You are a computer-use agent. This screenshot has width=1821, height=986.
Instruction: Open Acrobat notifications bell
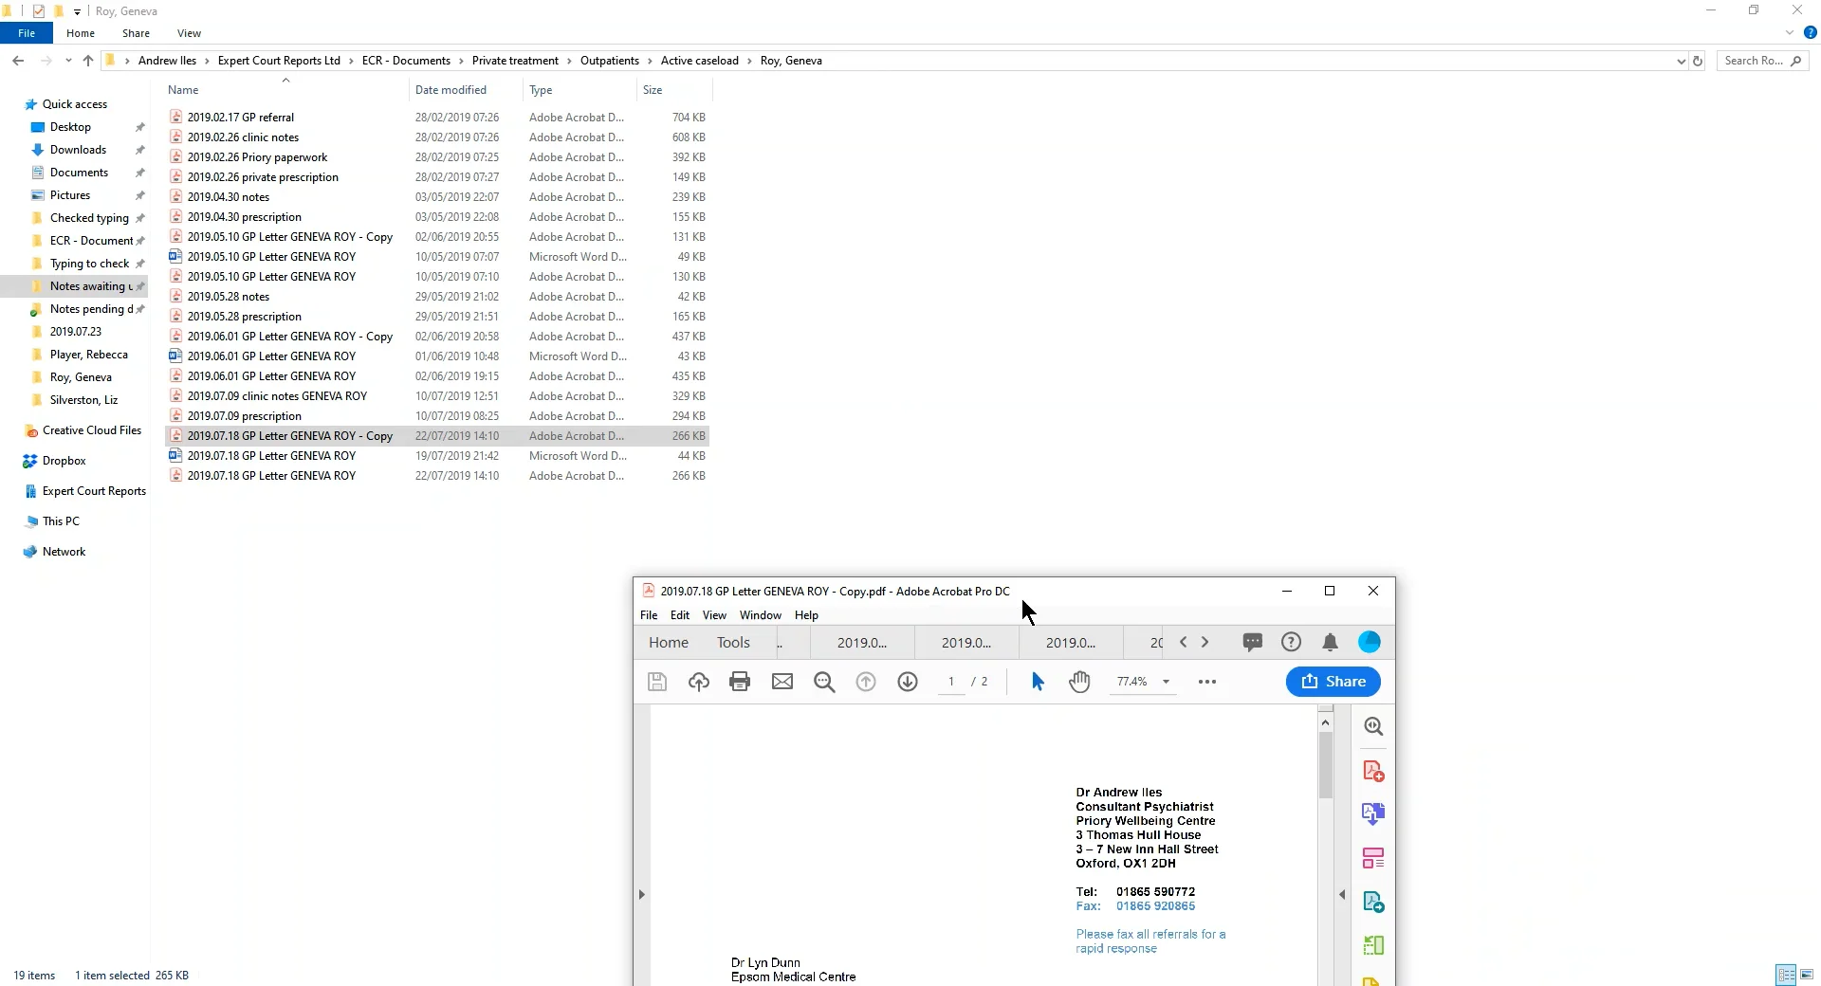(x=1330, y=642)
